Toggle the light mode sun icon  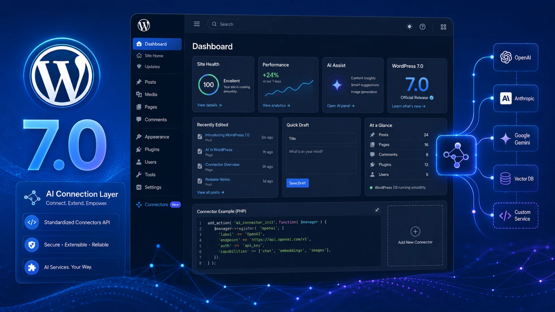click(410, 27)
